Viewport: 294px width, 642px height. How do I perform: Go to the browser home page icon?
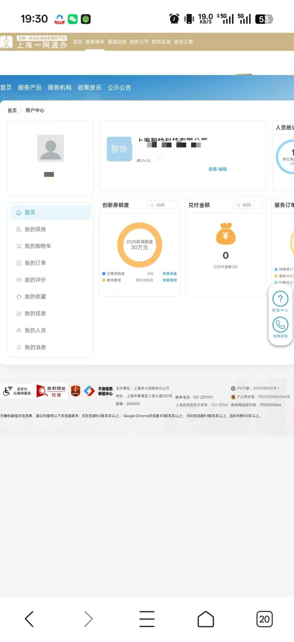point(205,619)
